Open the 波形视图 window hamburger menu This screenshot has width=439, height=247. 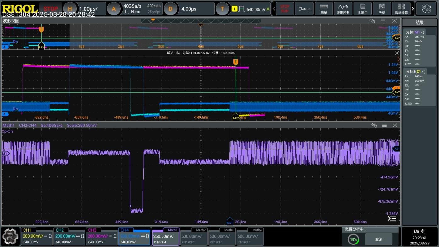point(383,21)
